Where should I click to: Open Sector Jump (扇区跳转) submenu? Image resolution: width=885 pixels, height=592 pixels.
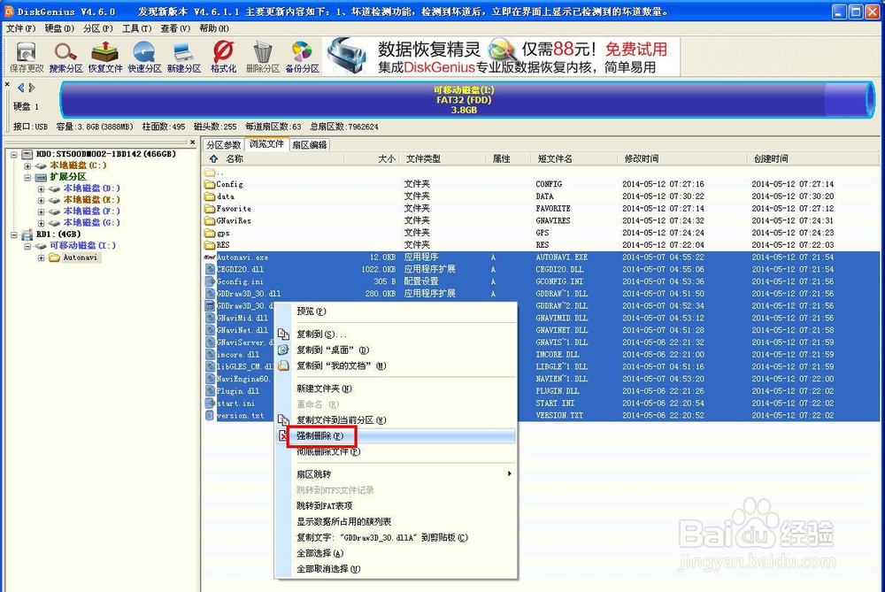[x=396, y=474]
